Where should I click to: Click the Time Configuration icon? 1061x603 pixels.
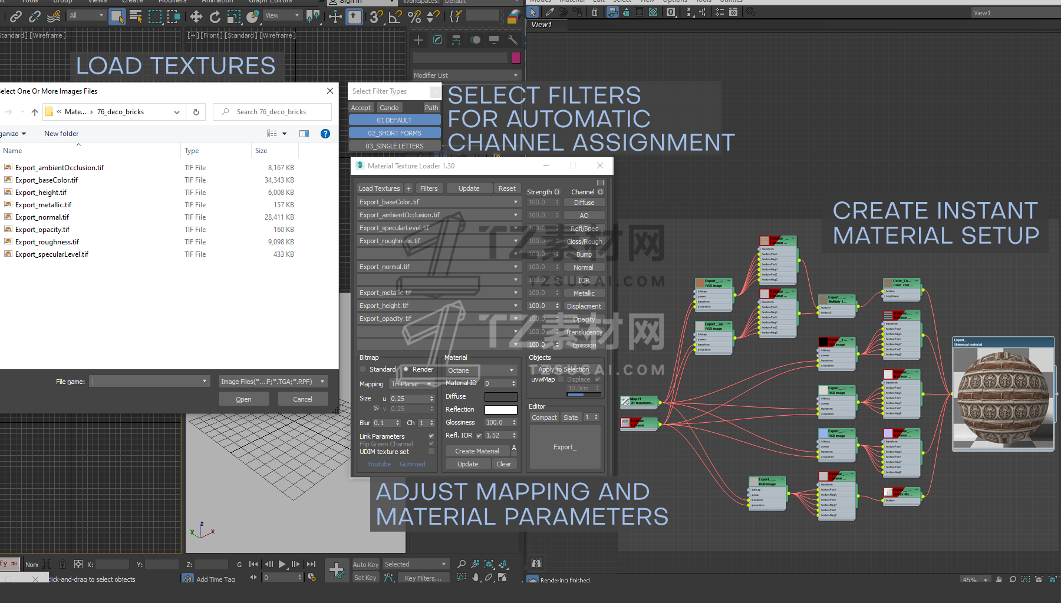pos(312,577)
